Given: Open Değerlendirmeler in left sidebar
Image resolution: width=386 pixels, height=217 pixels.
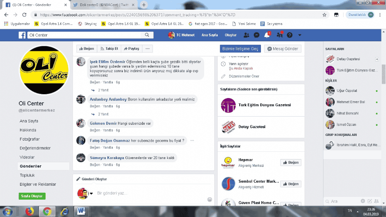Looking at the screenshot, I should coord(35,148).
